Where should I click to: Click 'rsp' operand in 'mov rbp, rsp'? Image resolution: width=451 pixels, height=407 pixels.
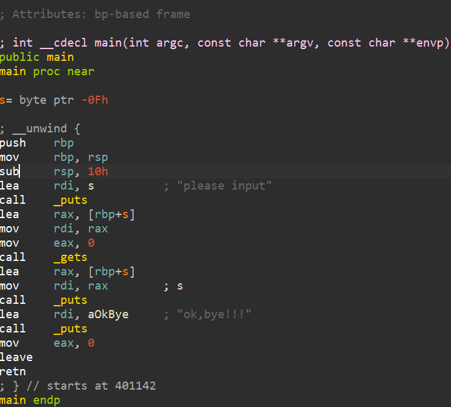point(98,157)
